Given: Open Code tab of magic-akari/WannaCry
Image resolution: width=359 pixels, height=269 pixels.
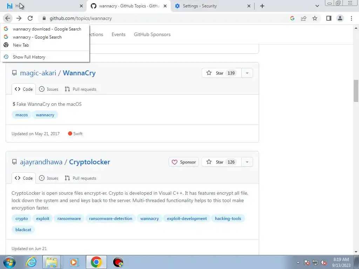Looking at the screenshot, I should pyautogui.click(x=24, y=89).
